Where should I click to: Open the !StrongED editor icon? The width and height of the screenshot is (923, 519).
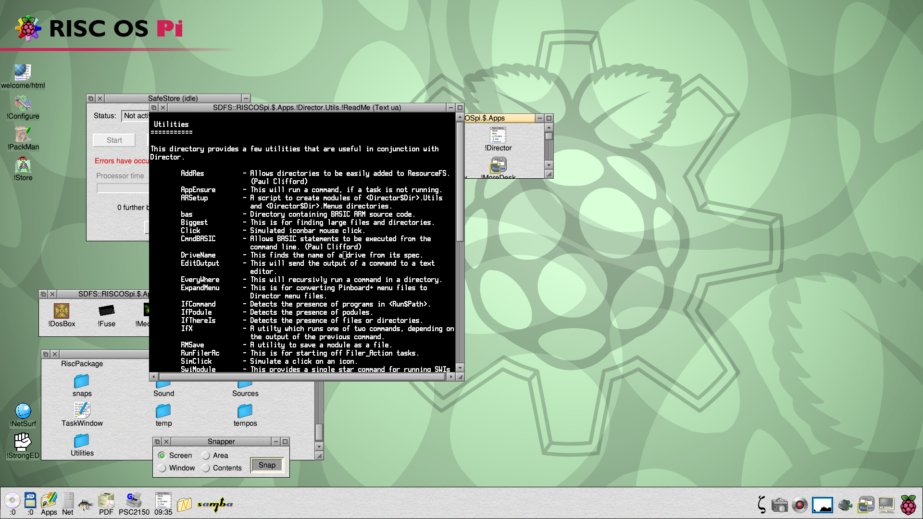(23, 446)
